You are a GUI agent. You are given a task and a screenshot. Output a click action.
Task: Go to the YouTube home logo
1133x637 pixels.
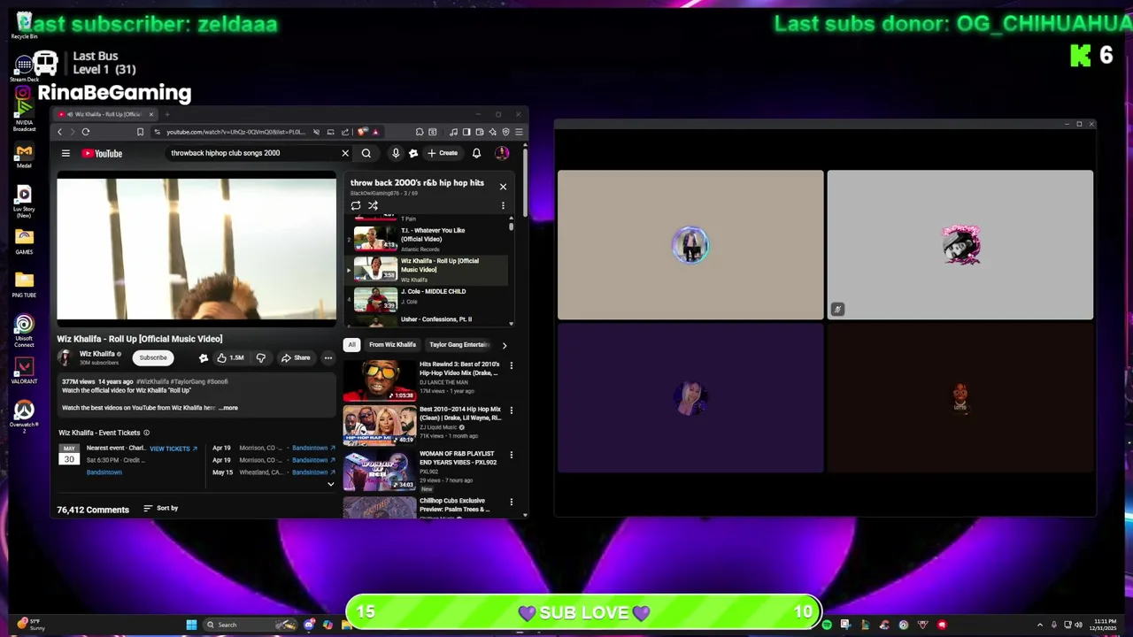click(x=102, y=153)
